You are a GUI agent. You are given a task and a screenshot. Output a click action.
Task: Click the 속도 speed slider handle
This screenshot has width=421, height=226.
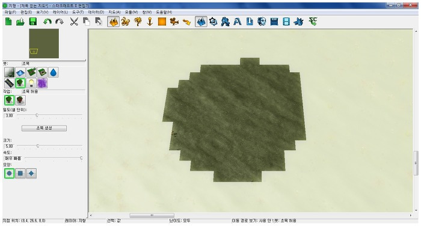pos(81,158)
